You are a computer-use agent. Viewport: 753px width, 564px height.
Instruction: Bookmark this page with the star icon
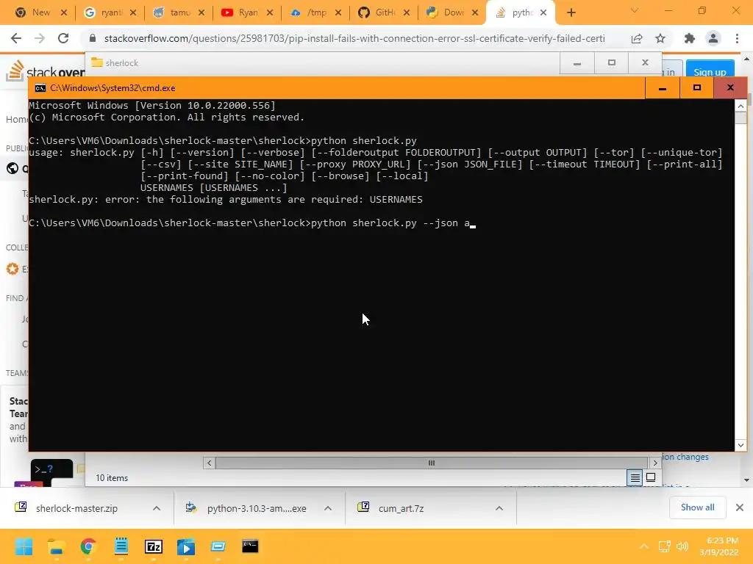click(660, 38)
